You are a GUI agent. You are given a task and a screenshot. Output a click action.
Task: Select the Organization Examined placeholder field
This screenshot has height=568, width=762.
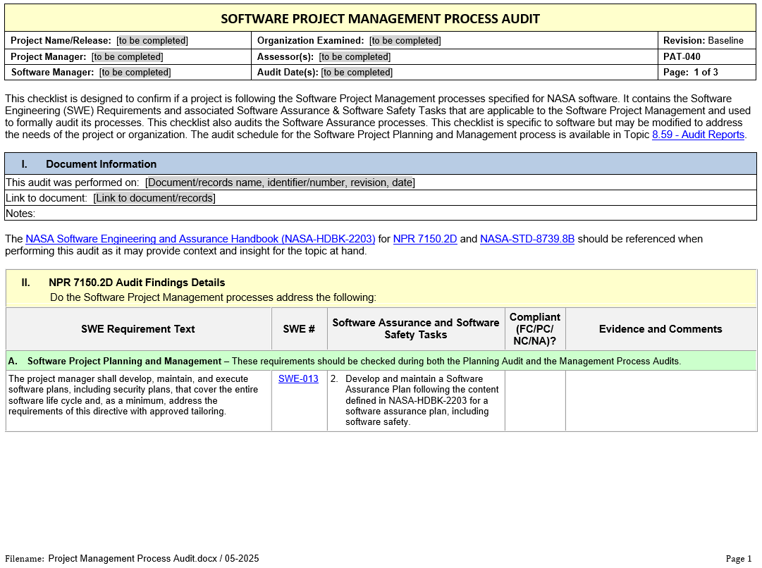pyautogui.click(x=405, y=41)
